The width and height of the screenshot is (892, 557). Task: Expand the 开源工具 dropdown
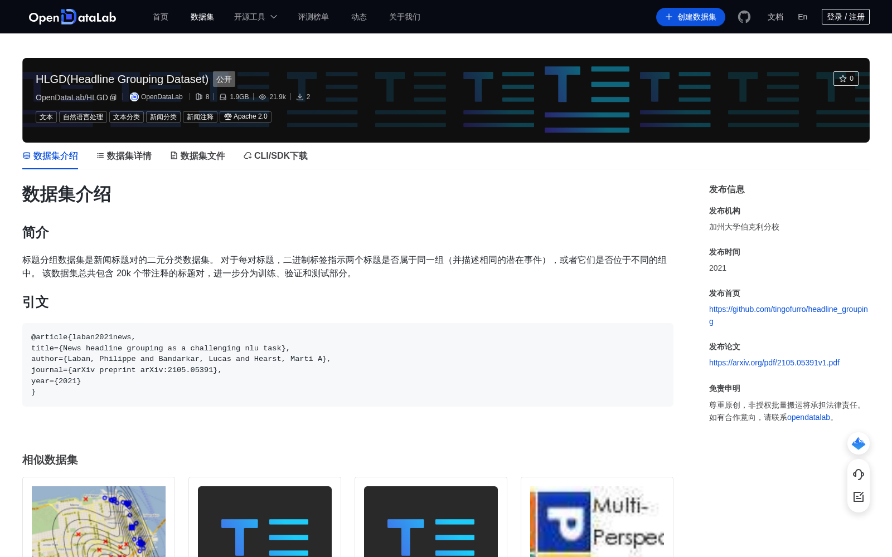[255, 17]
